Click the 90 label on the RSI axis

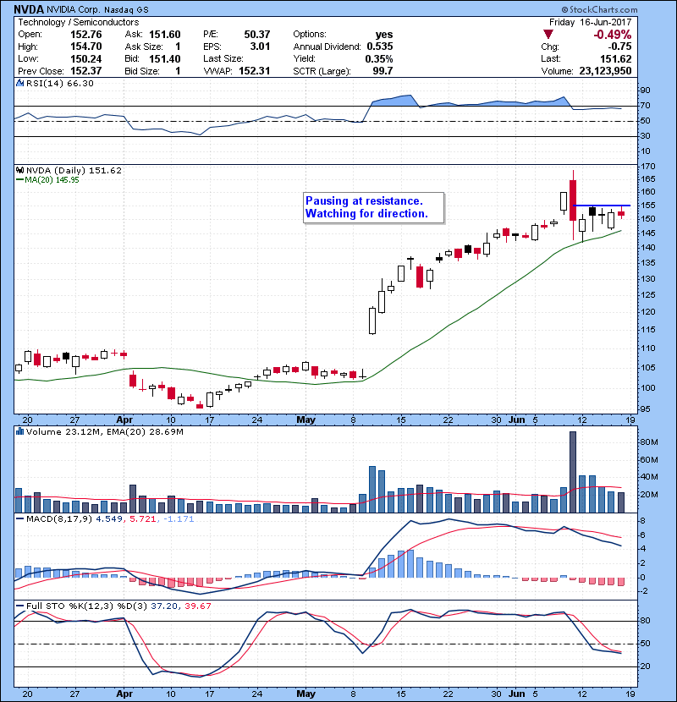coord(645,90)
